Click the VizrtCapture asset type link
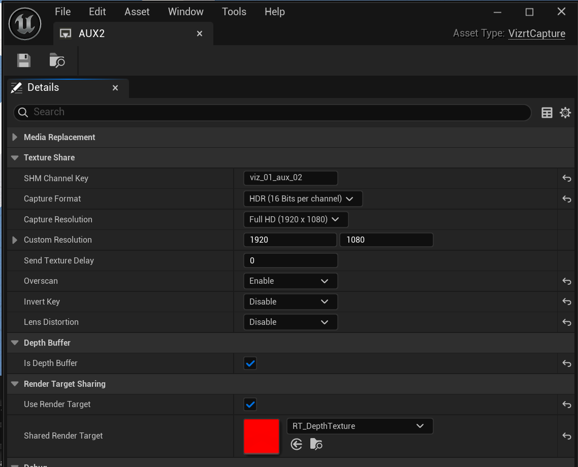Image resolution: width=578 pixels, height=467 pixels. pos(536,34)
